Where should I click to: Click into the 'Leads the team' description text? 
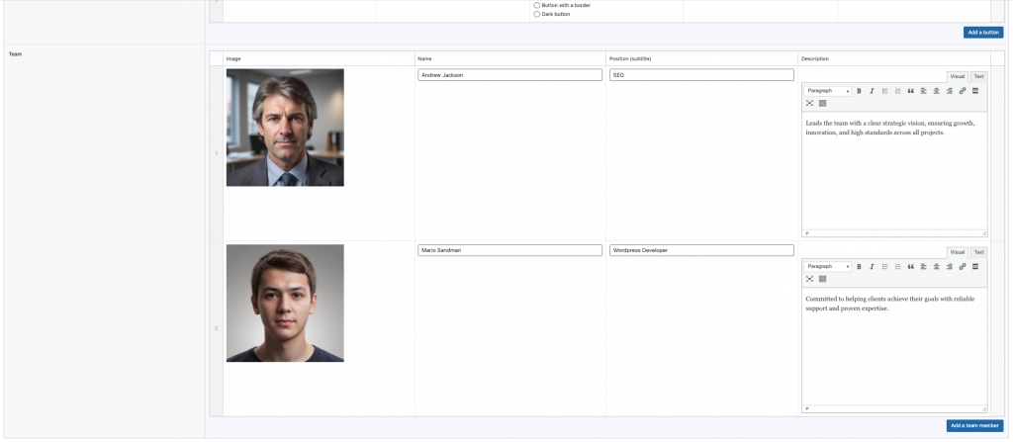[x=890, y=128]
